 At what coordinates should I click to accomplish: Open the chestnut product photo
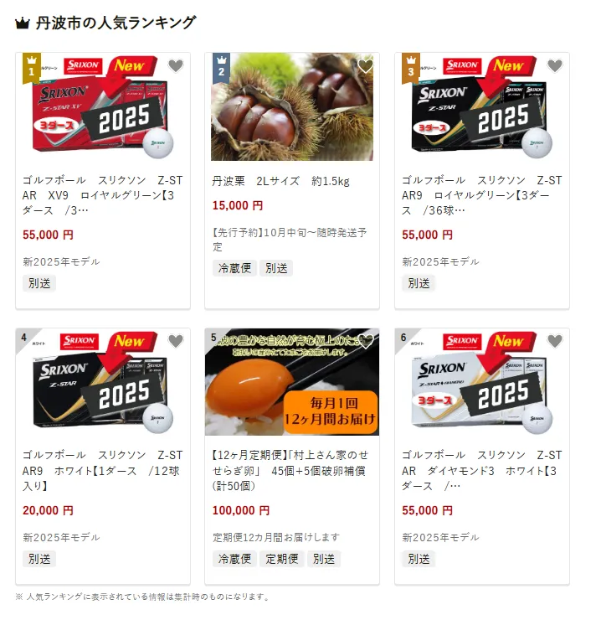click(292, 106)
